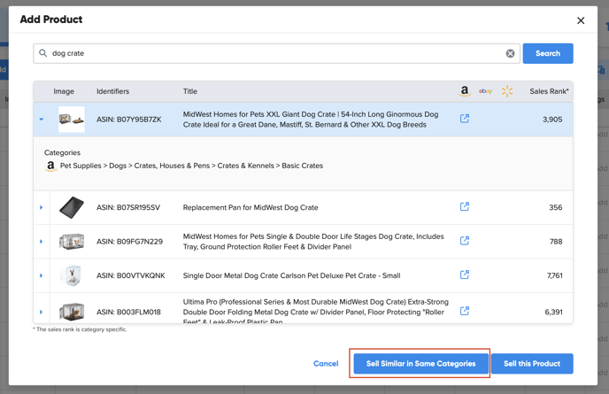Click sales rank value 3,905
The height and width of the screenshot is (394, 609).
point(552,120)
